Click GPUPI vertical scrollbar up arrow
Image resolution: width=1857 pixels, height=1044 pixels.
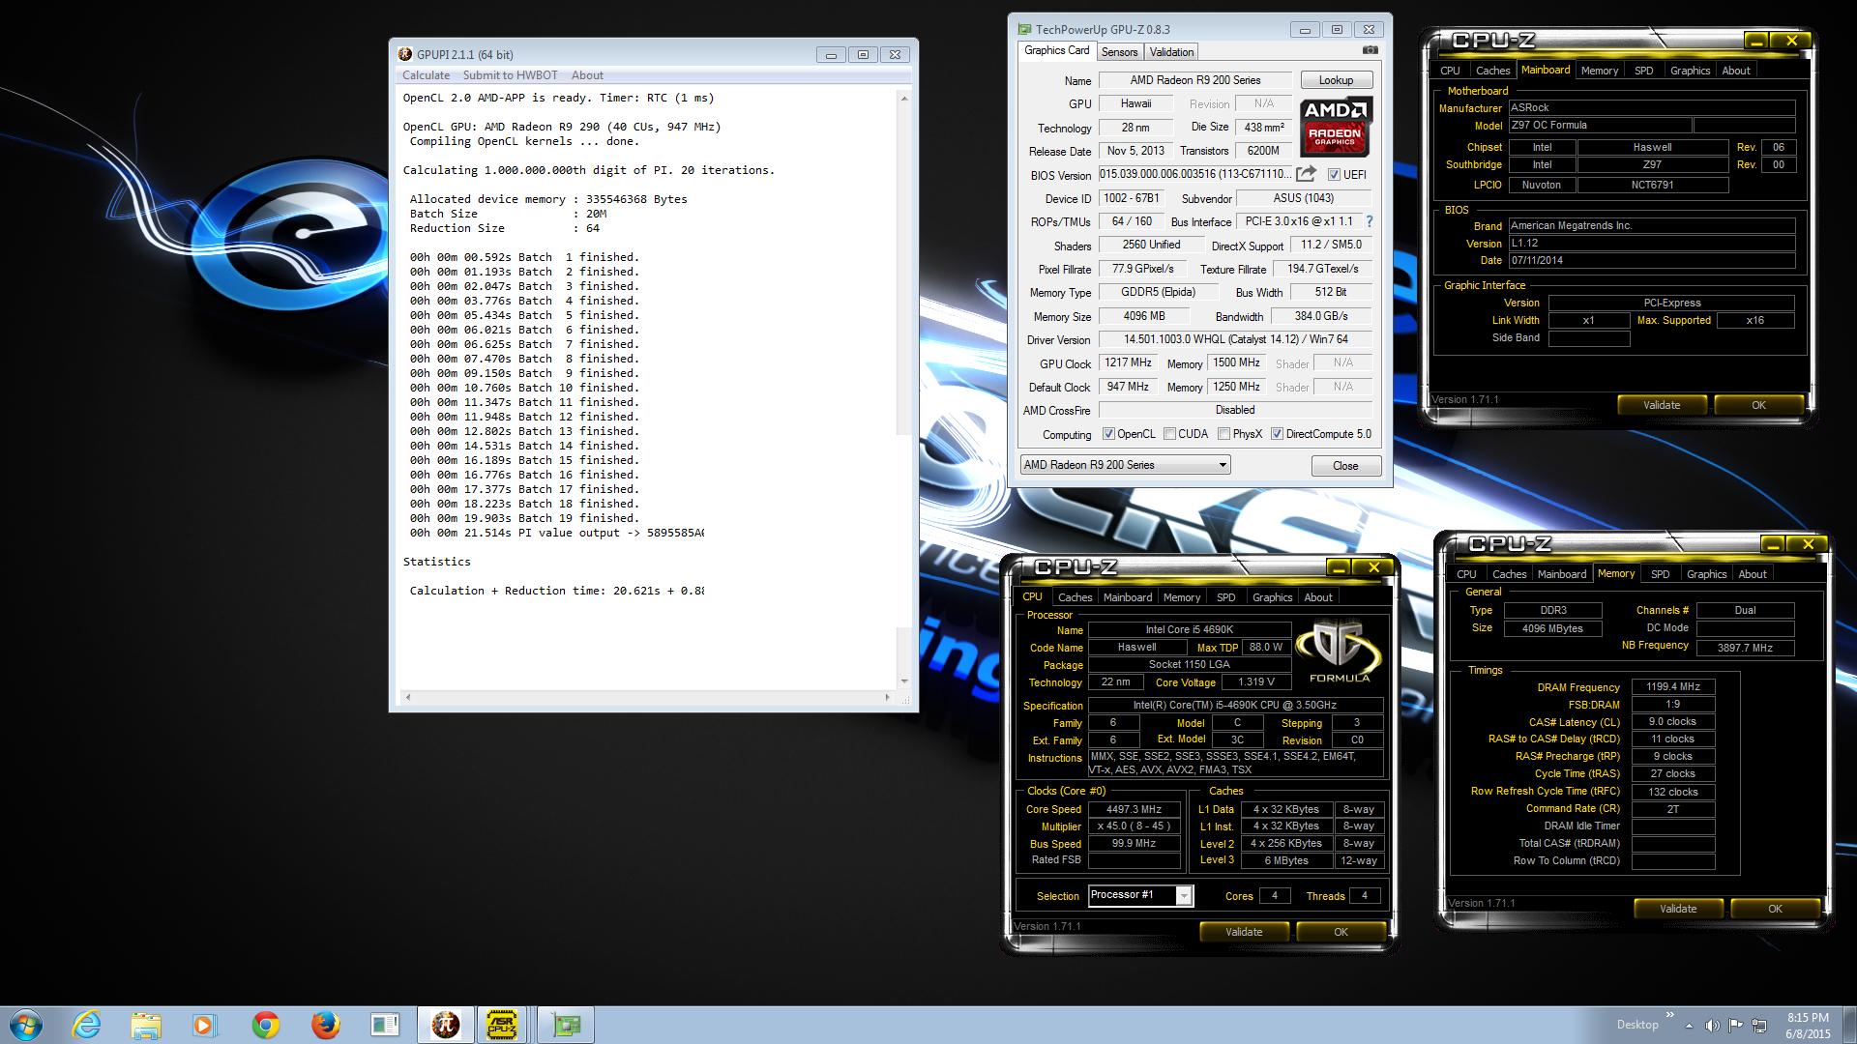[904, 98]
